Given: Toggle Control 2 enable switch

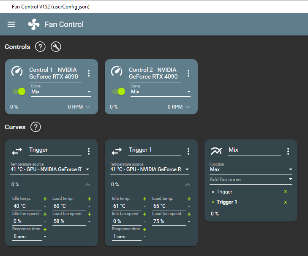Looking at the screenshot, I should pos(119,91).
